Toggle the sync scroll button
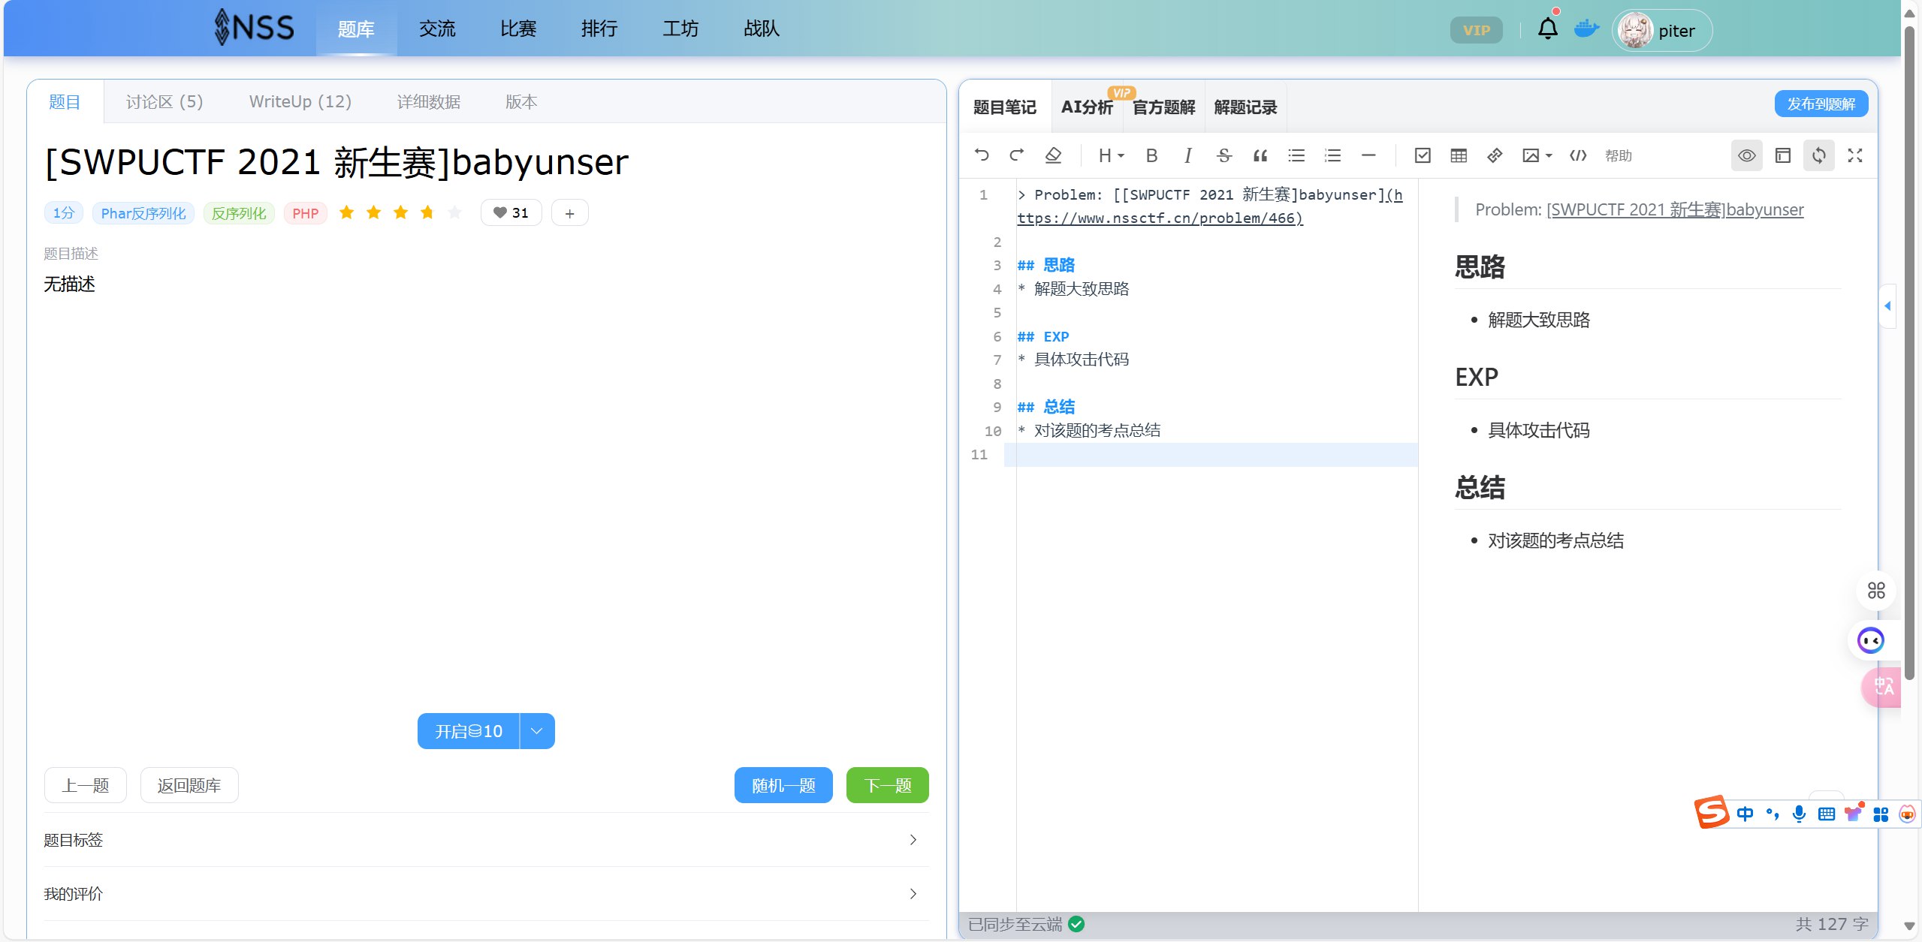Image resolution: width=1922 pixels, height=942 pixels. pyautogui.click(x=1818, y=155)
